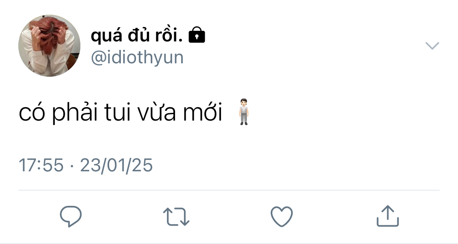Click the divider line above the action icons
This screenshot has width=458, height=244.
click(x=229, y=190)
